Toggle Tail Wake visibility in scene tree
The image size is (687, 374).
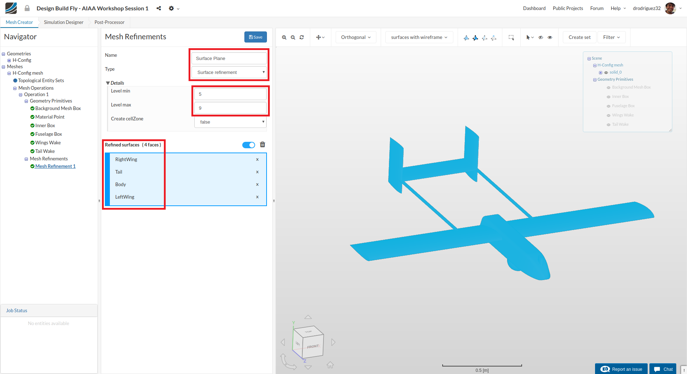[608, 125]
